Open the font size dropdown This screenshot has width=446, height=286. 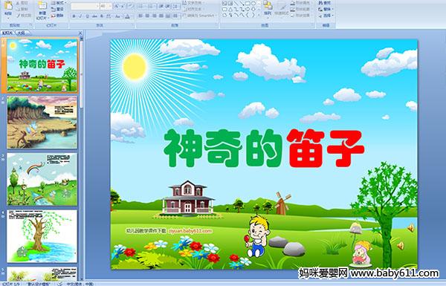106,6
